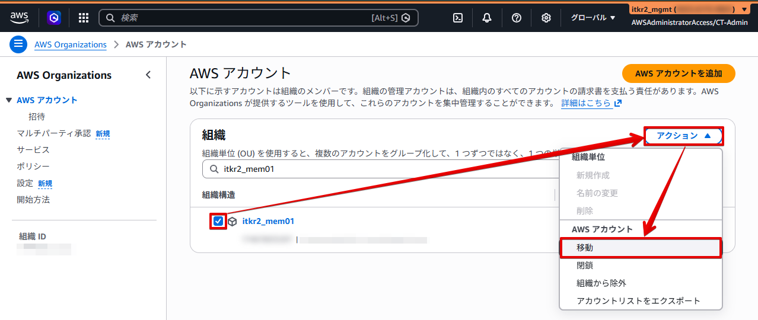The width and height of the screenshot is (758, 320).
Task: Click the AWS アカウントを追加 button
Action: coord(679,73)
